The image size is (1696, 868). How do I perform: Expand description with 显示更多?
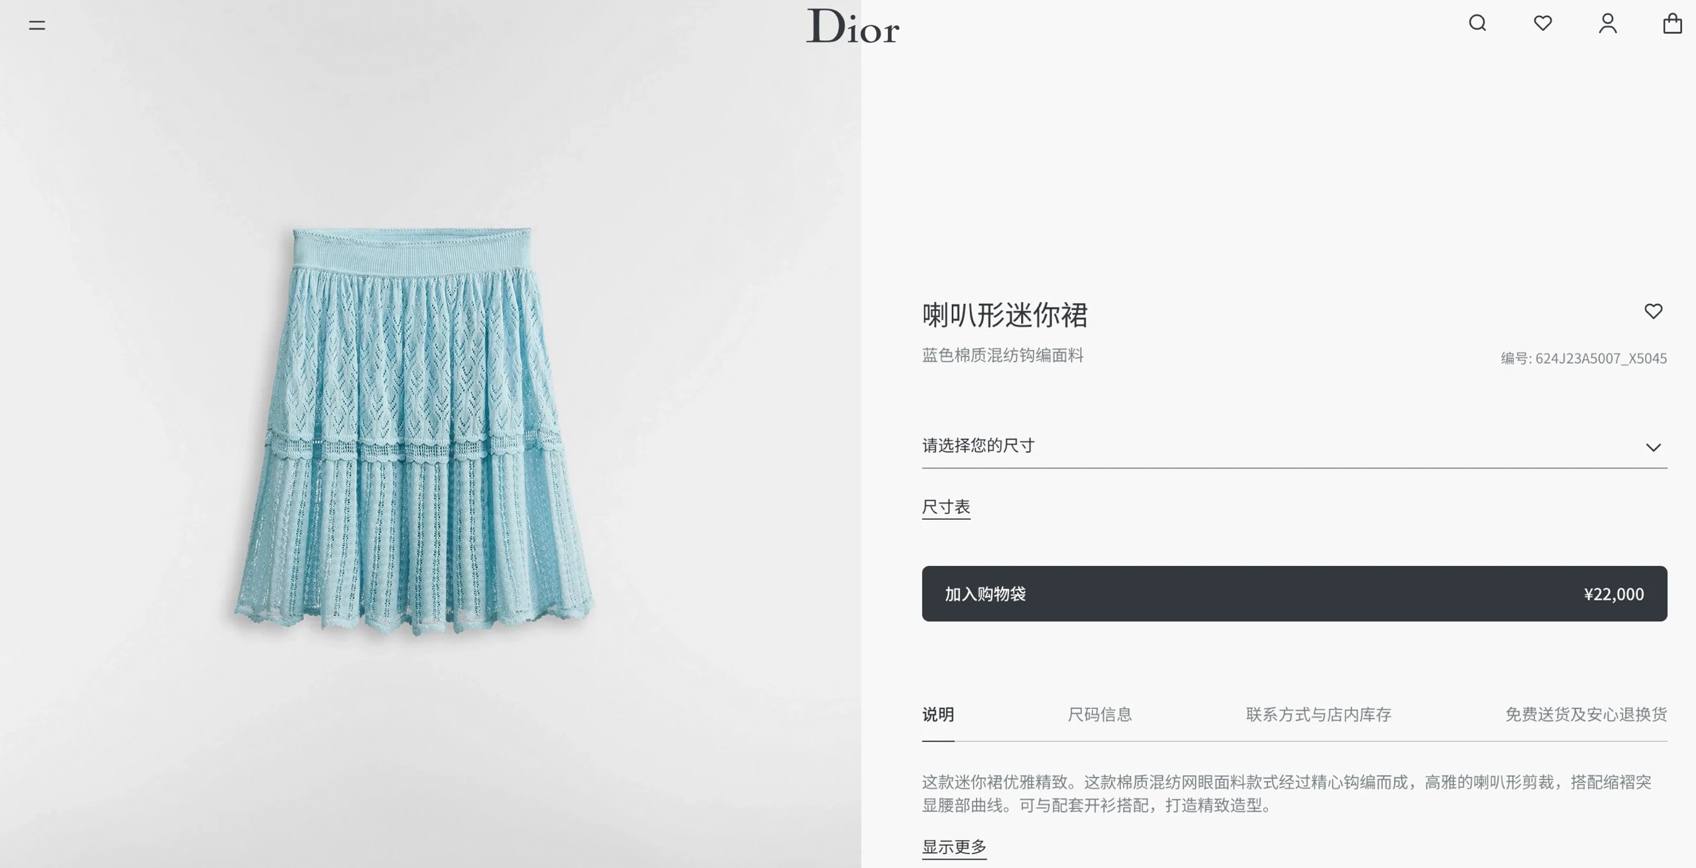(x=955, y=847)
